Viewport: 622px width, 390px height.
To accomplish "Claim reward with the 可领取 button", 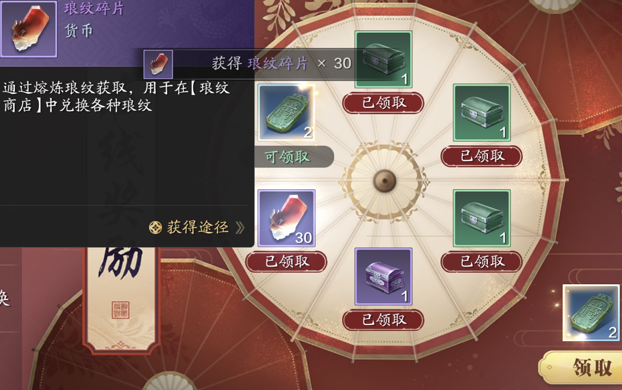I will 294,156.
